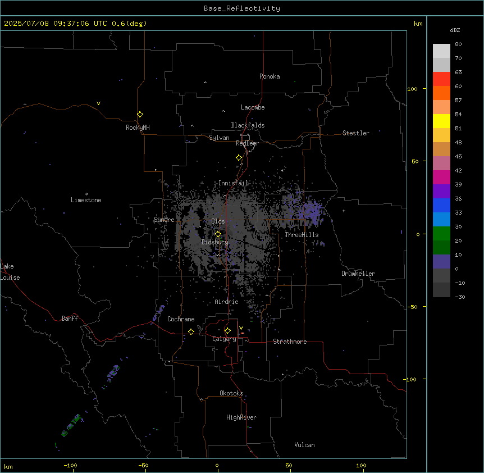Click the white plus marker west of Drumheller
The image size is (484, 473).
point(344,211)
